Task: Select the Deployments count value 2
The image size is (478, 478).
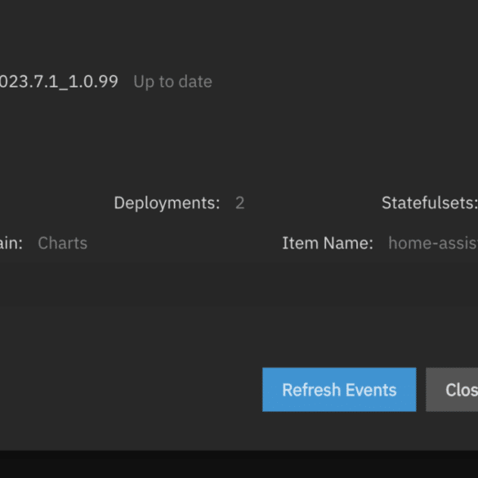Action: click(240, 203)
